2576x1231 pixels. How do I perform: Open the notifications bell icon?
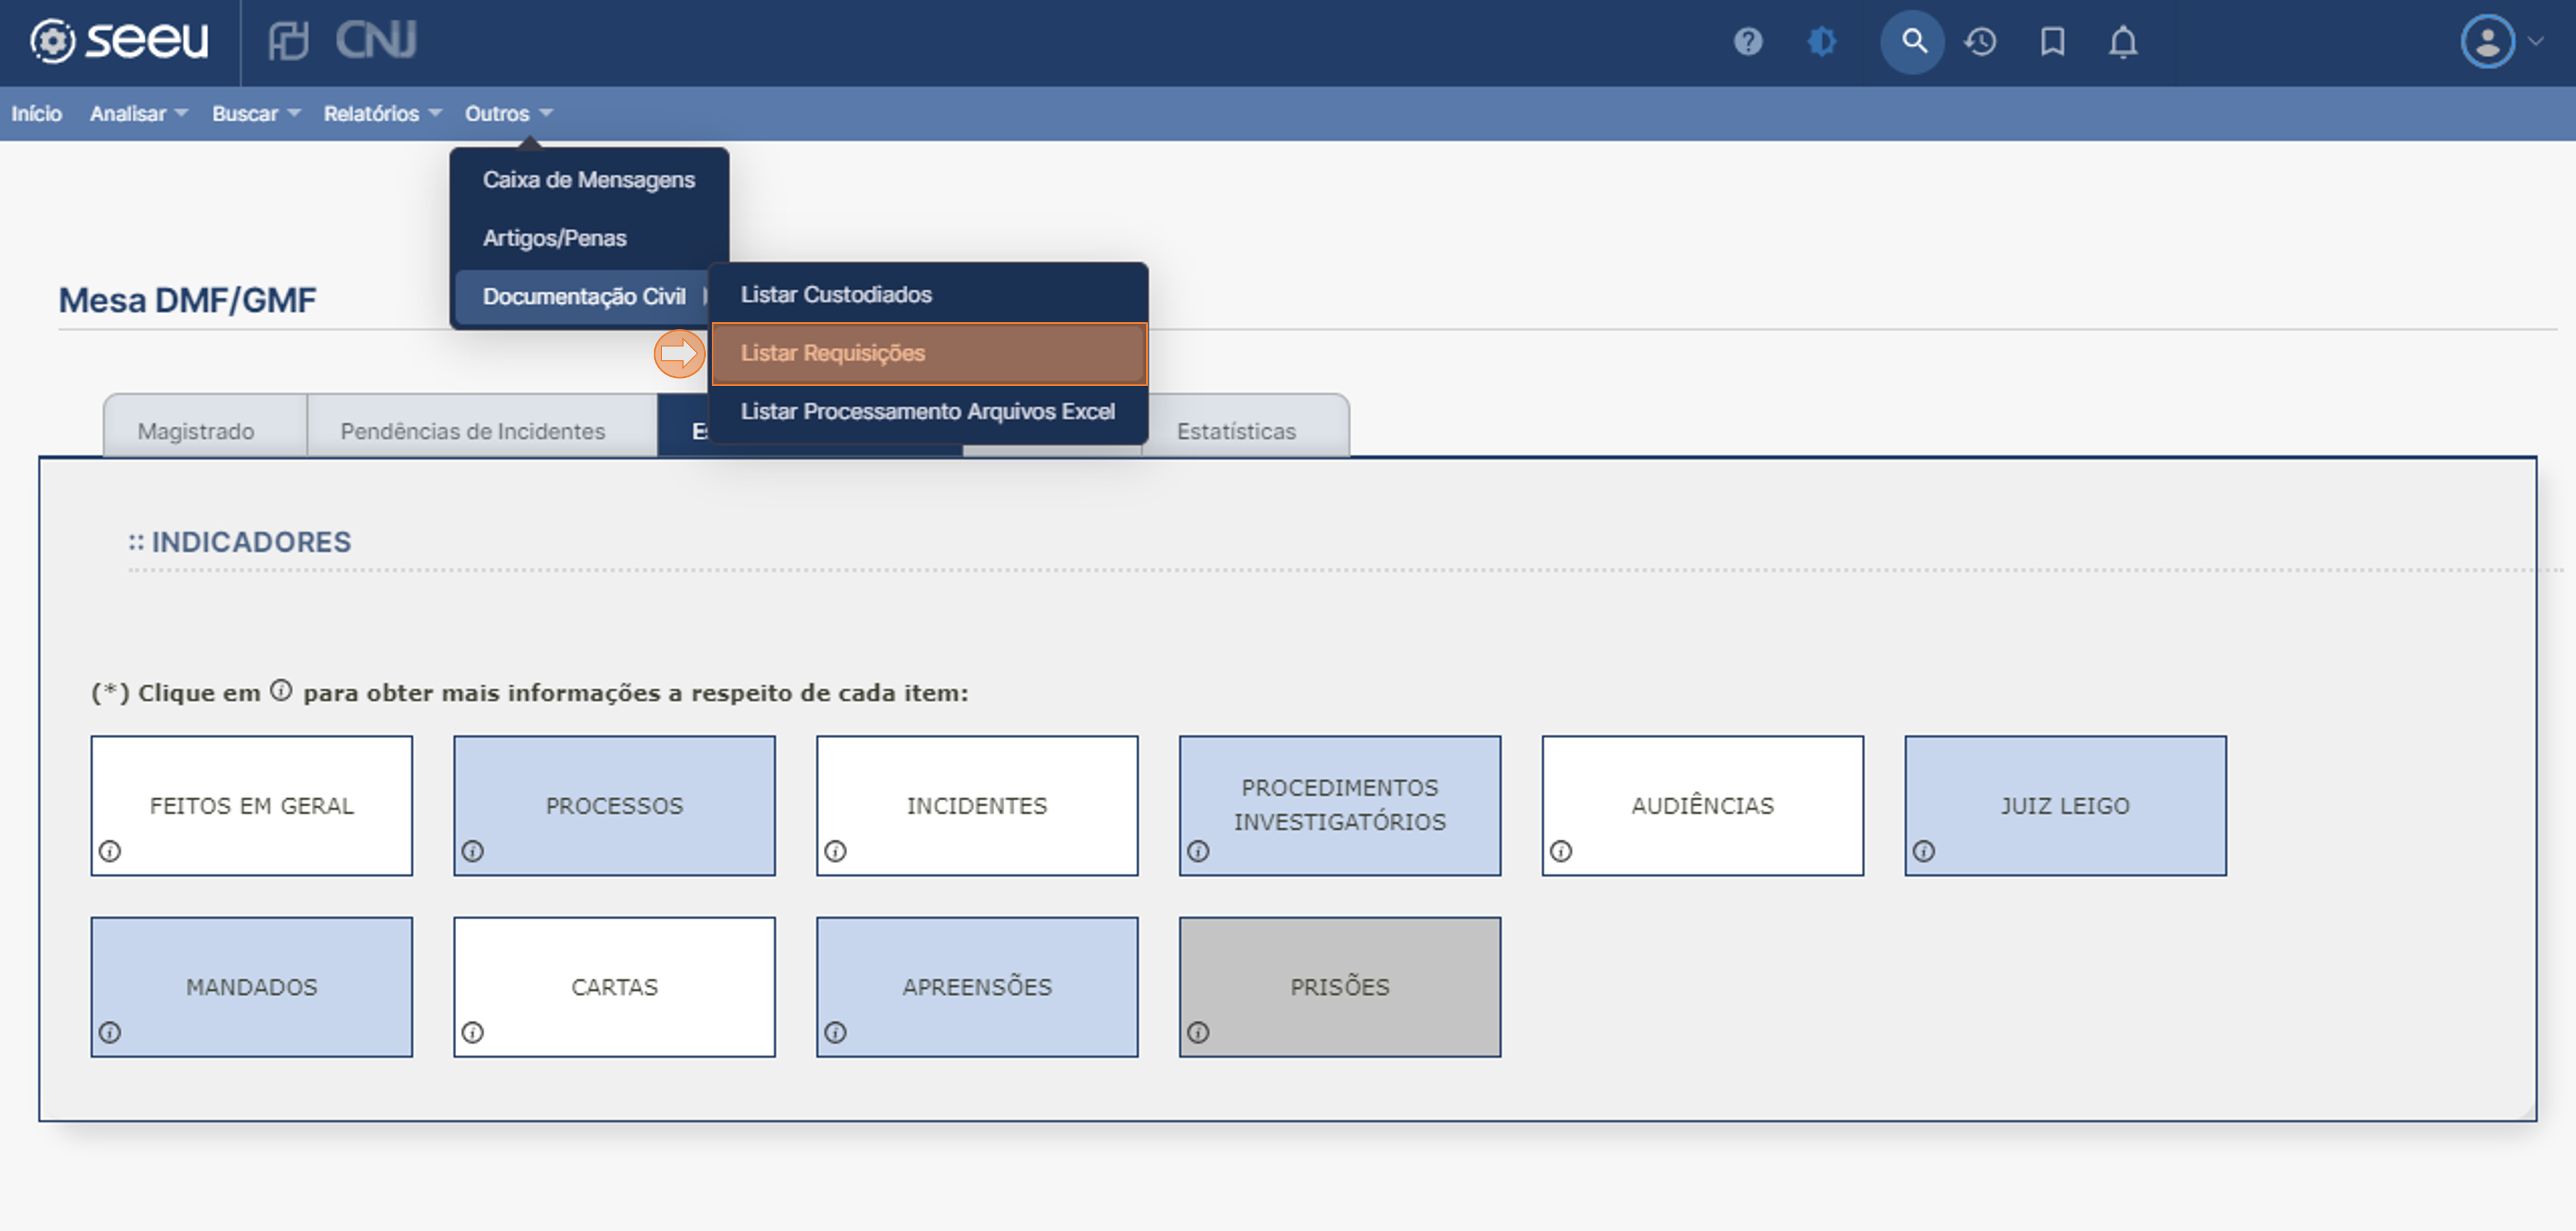click(x=2123, y=42)
